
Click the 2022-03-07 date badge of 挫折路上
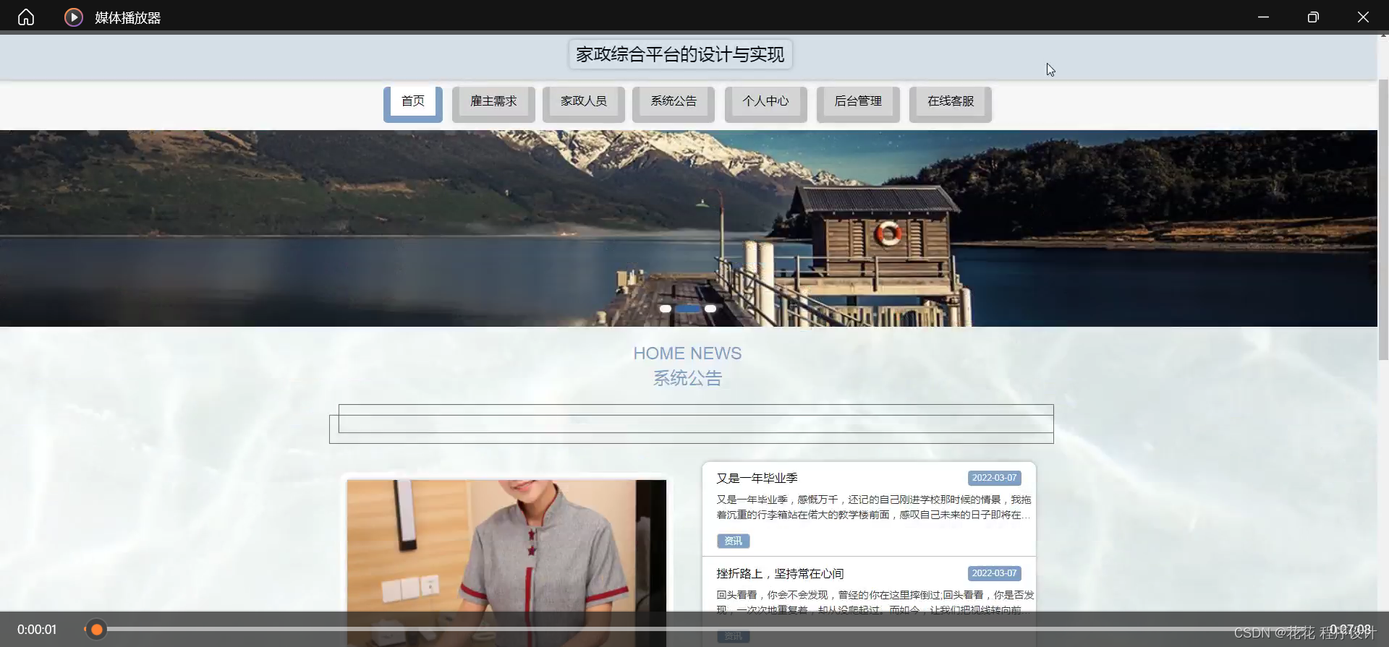[x=994, y=573]
